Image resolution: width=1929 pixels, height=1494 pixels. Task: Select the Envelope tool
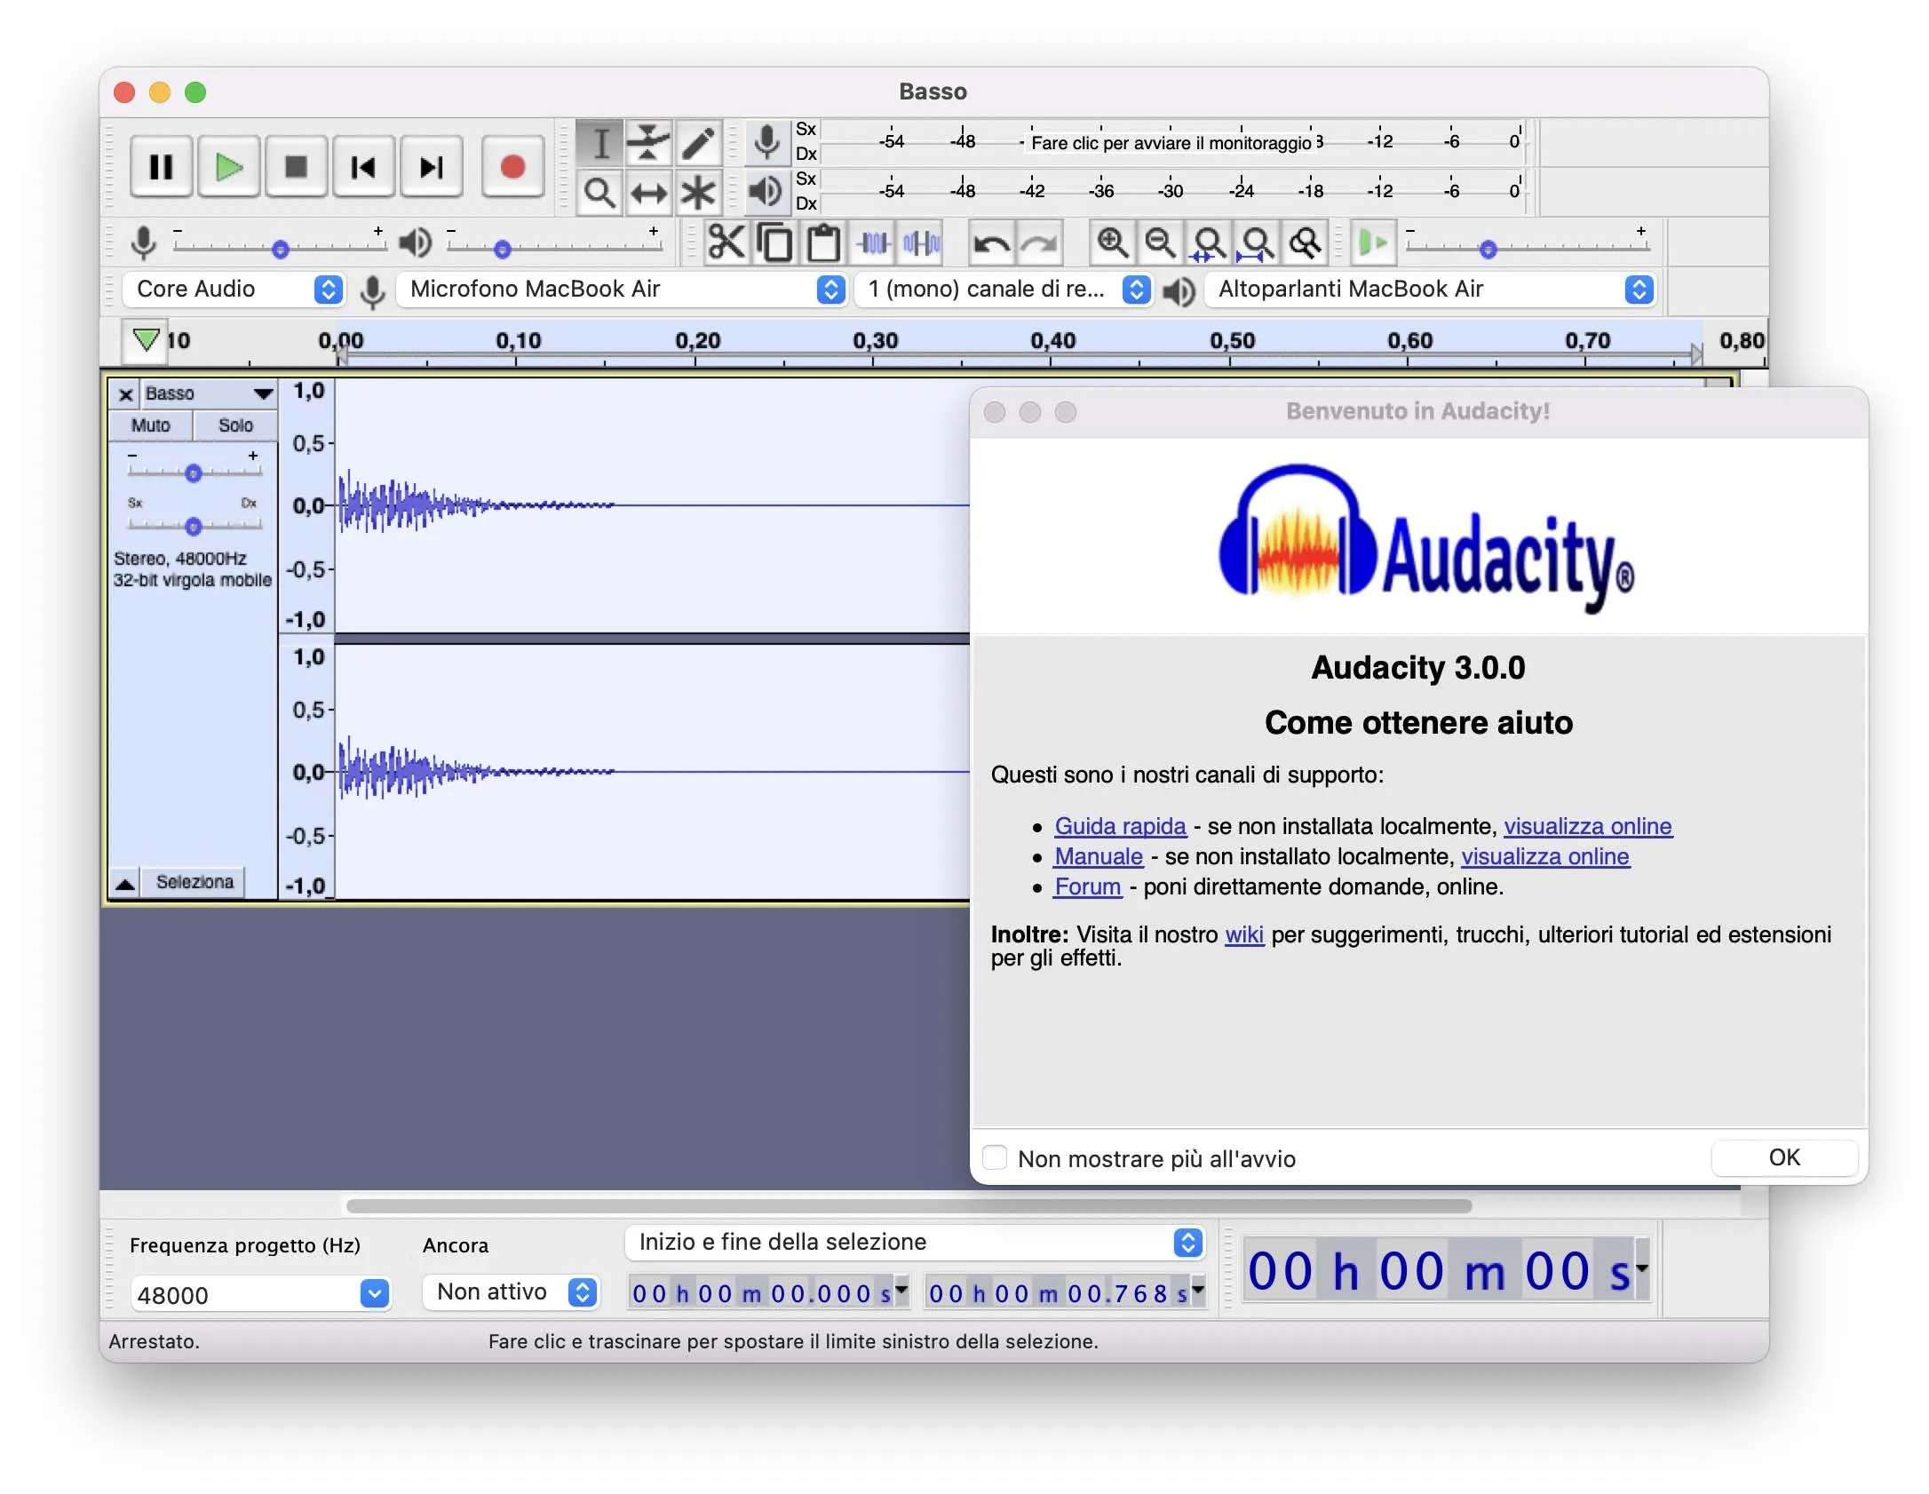pos(648,140)
